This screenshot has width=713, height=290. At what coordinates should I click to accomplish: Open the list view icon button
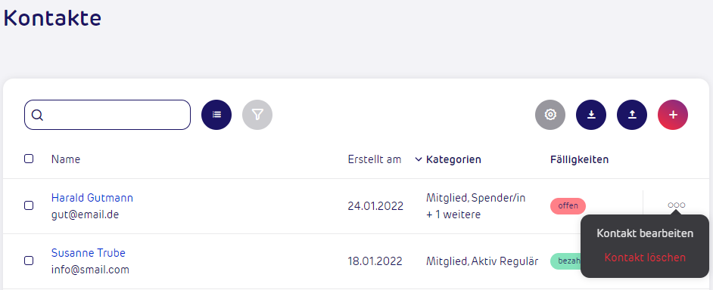(x=216, y=115)
